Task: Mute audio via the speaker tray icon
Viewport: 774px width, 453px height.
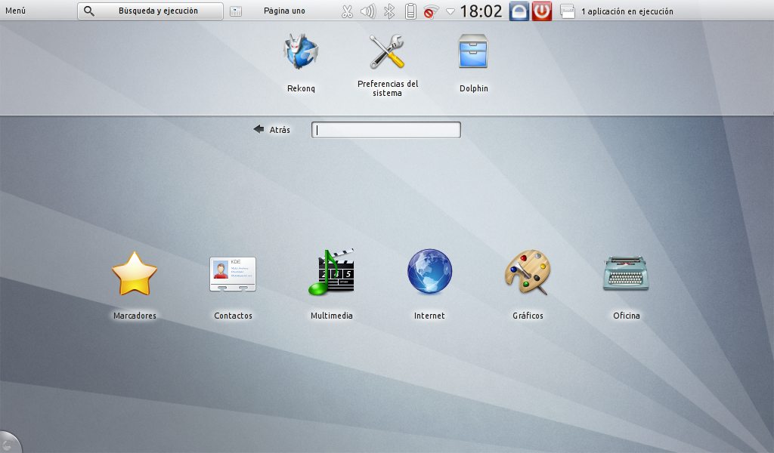Action: (x=367, y=11)
